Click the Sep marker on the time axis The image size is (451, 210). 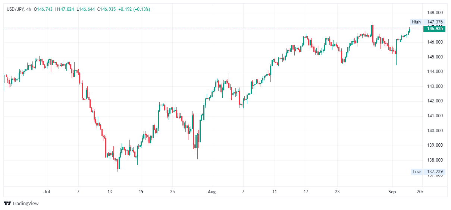point(392,192)
